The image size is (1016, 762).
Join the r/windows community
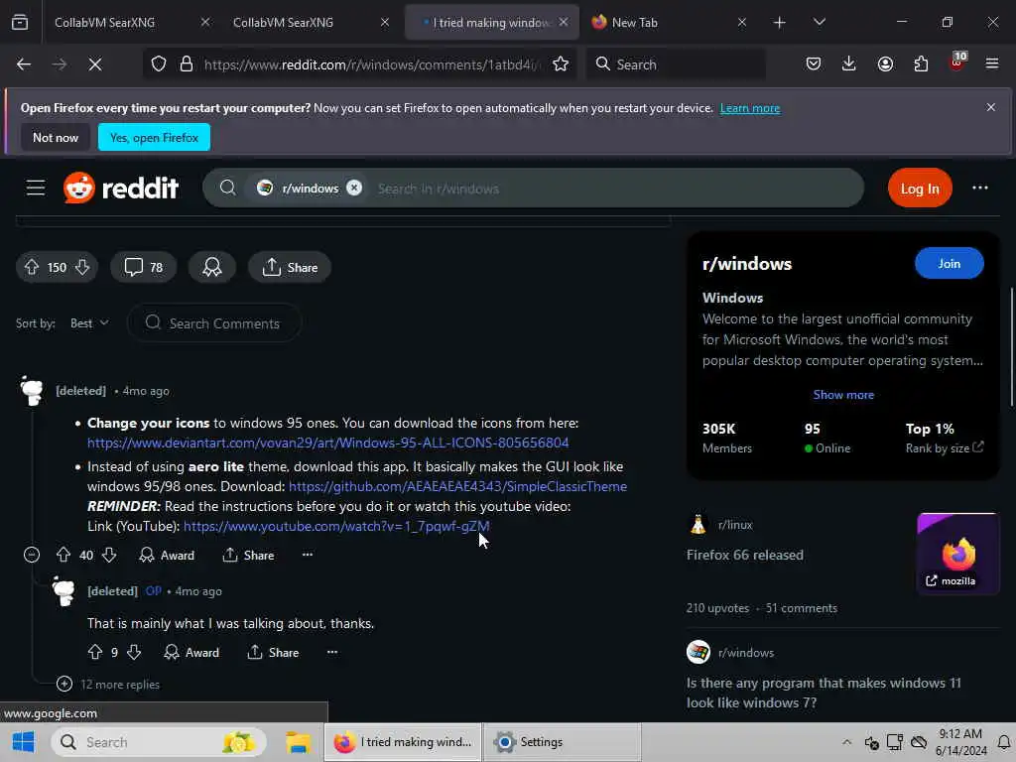pos(949,263)
